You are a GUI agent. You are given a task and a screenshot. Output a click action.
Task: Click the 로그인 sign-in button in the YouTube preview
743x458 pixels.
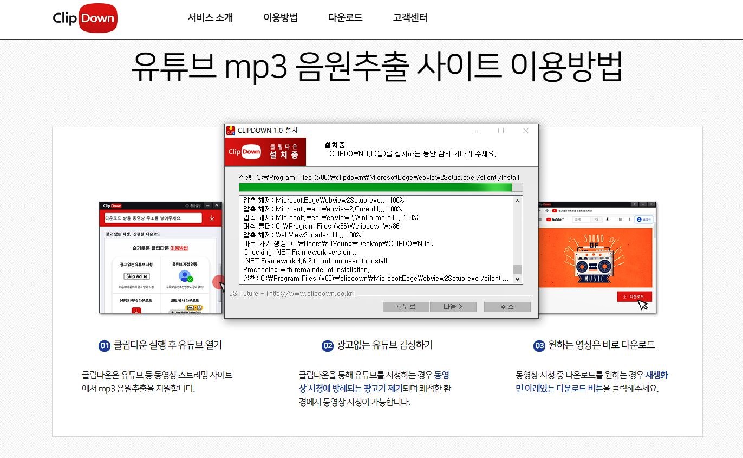(x=644, y=220)
